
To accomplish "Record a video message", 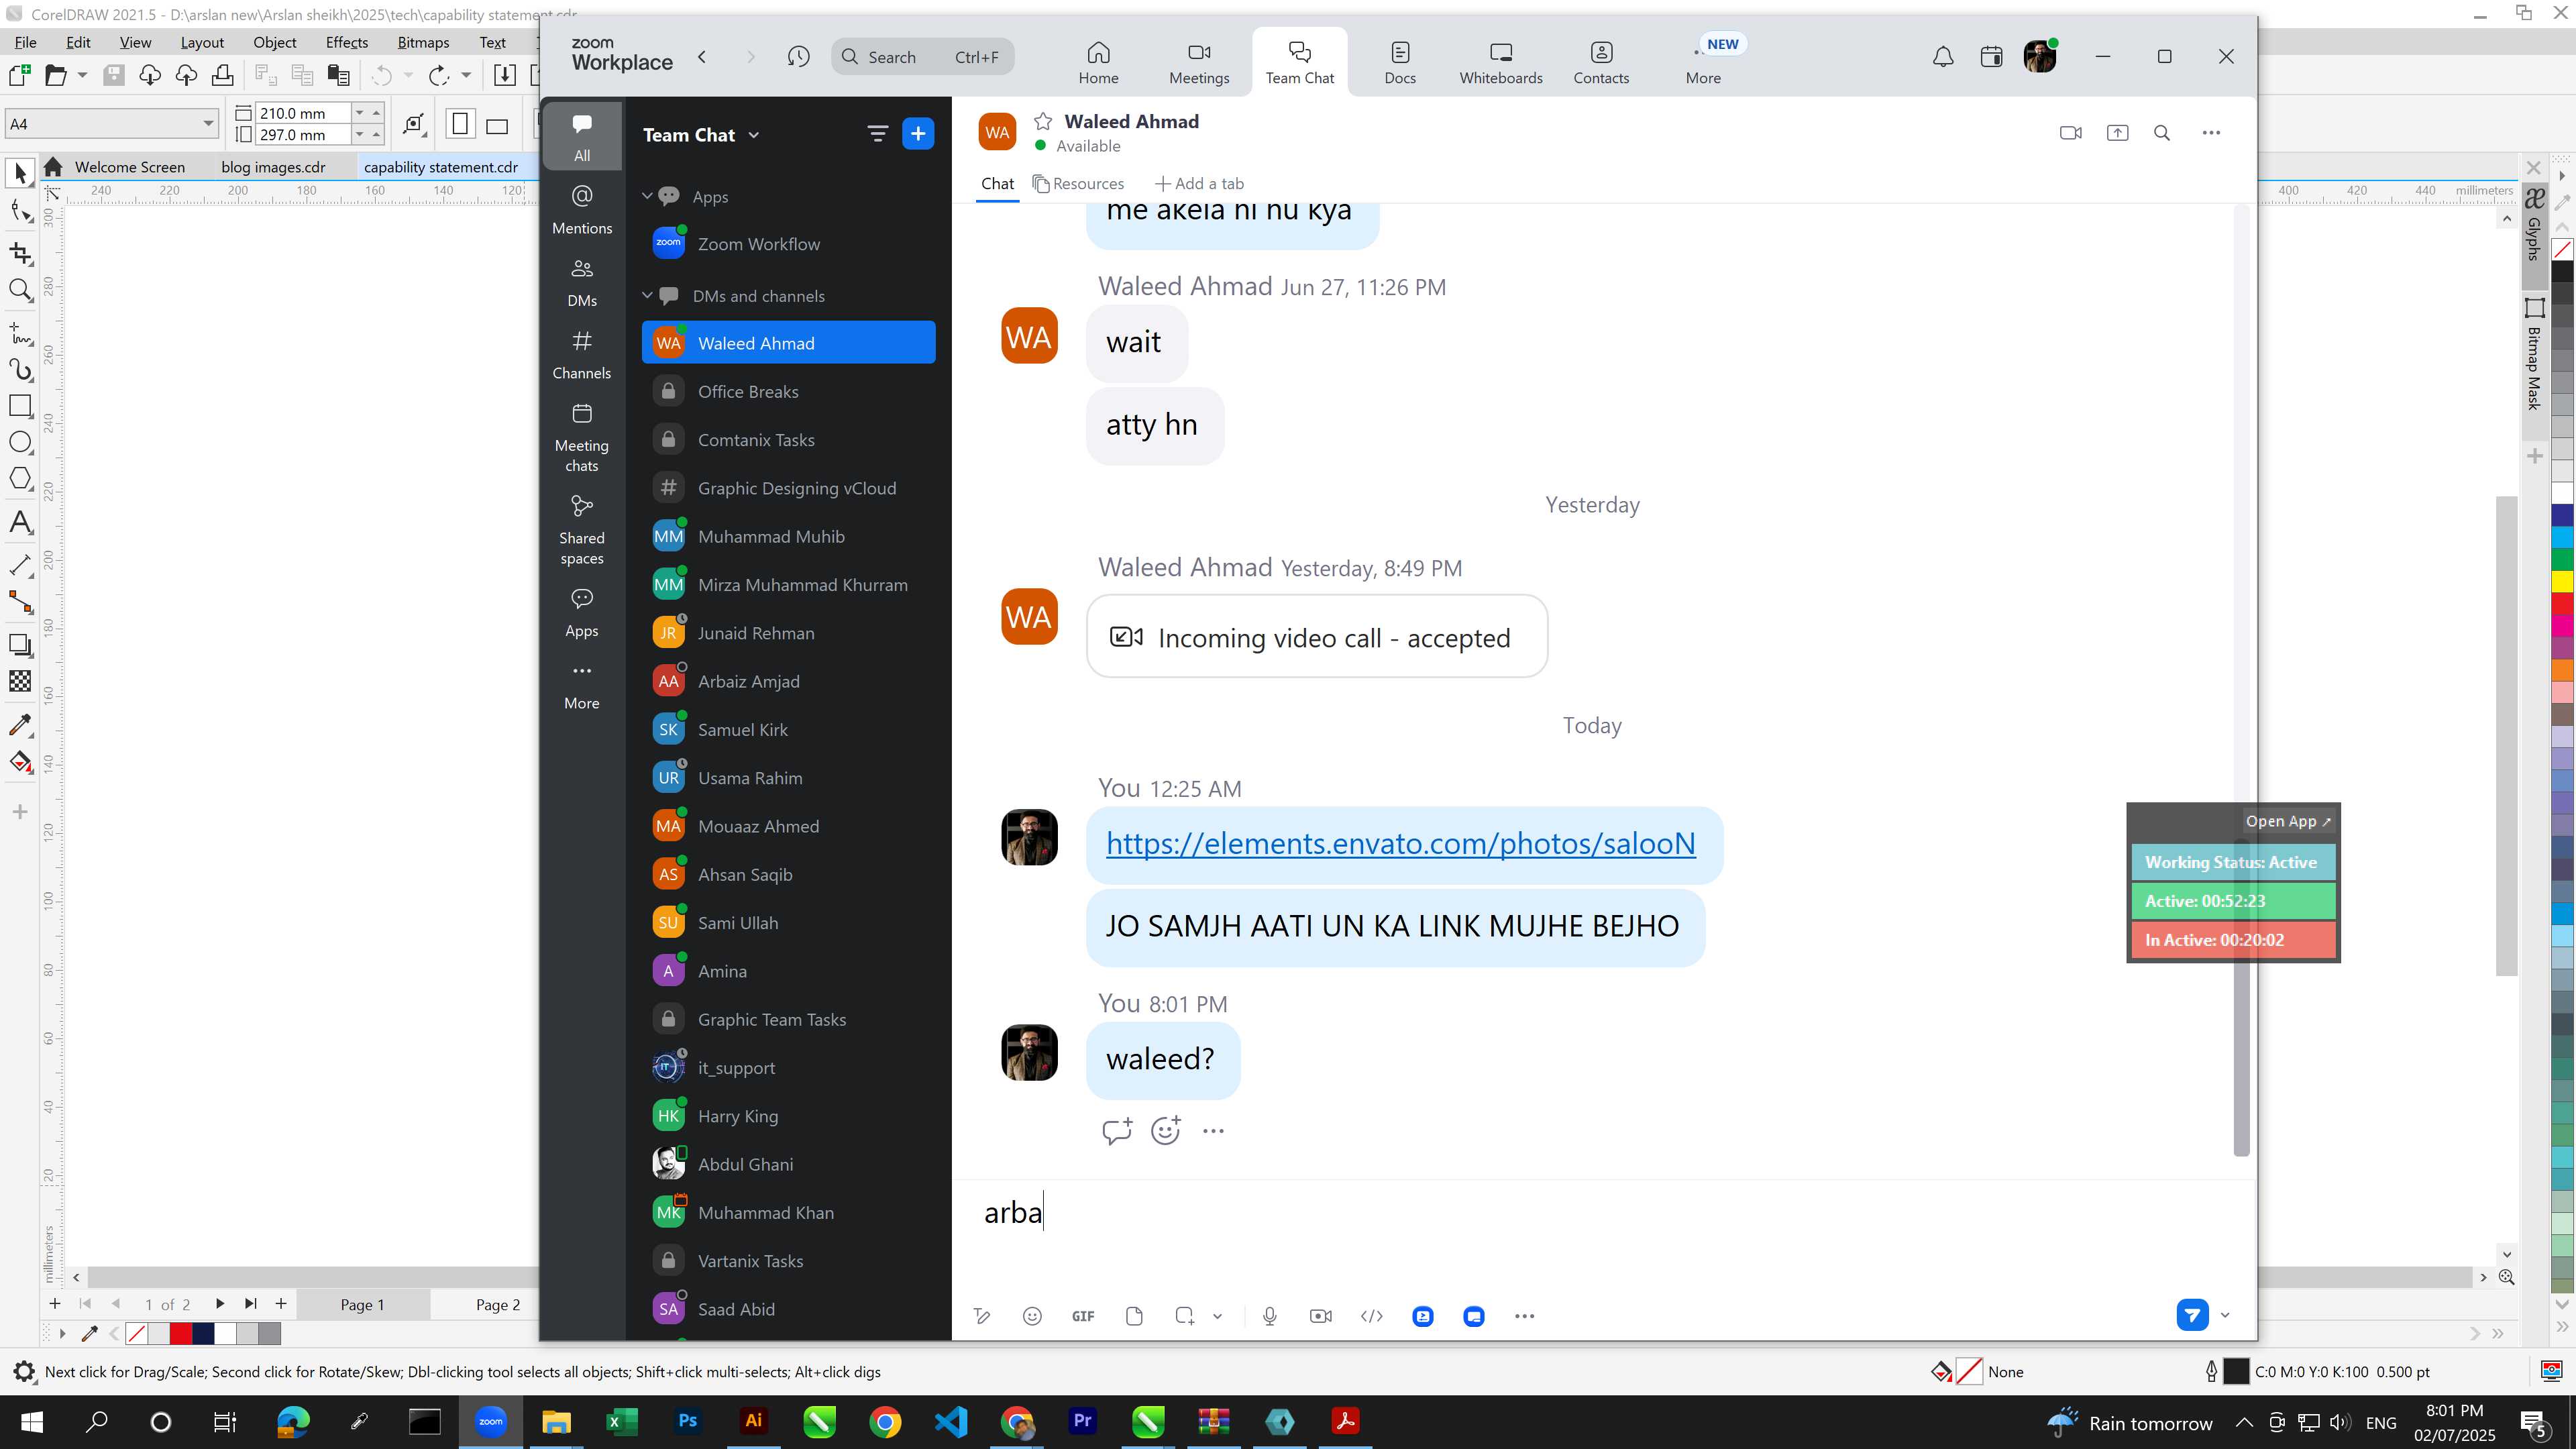I will 1321,1316.
